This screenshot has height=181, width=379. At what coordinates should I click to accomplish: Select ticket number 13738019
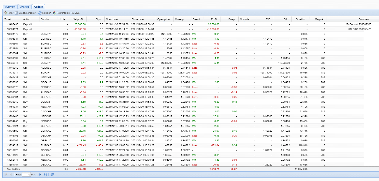point(12,102)
